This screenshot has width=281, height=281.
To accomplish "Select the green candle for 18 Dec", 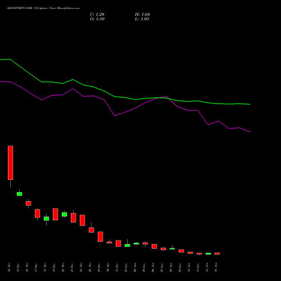I will (x=47, y=219).
